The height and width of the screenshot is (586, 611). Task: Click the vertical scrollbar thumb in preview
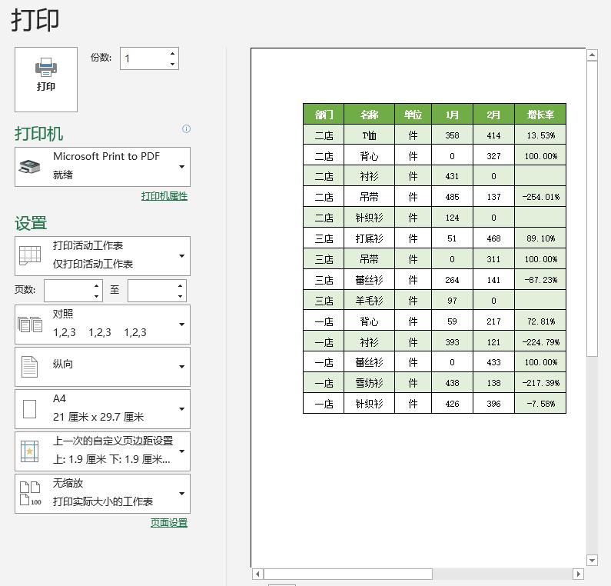(x=592, y=208)
